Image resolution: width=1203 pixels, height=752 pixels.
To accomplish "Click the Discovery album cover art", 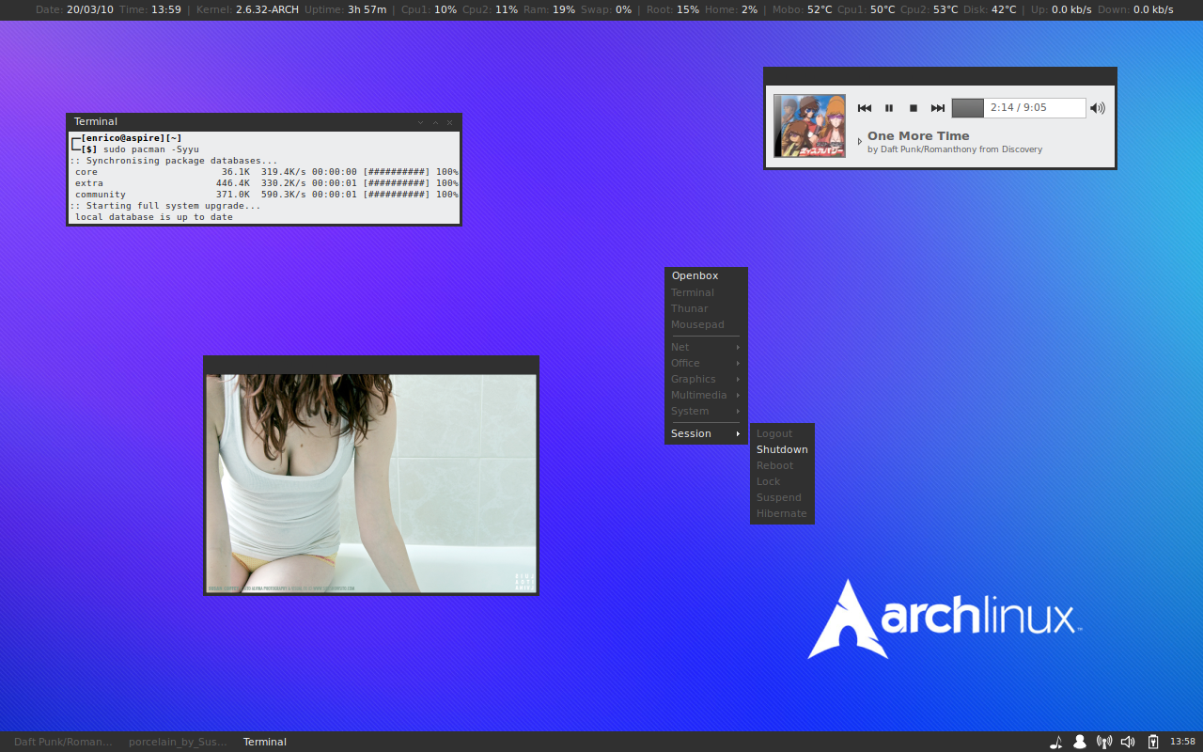I will (809, 125).
